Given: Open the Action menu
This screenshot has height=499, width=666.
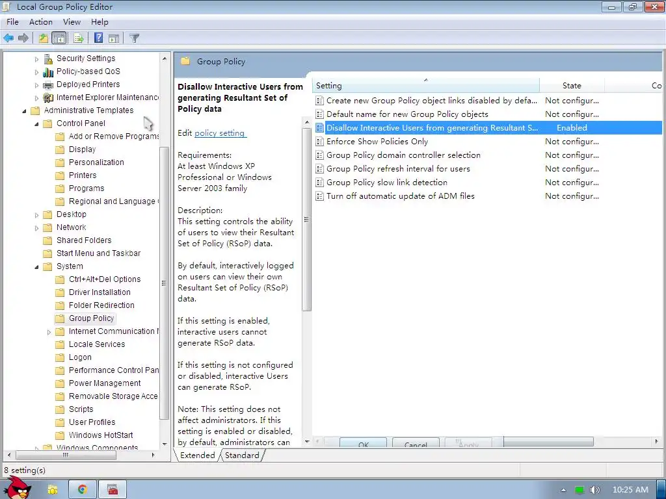Looking at the screenshot, I should pos(41,22).
